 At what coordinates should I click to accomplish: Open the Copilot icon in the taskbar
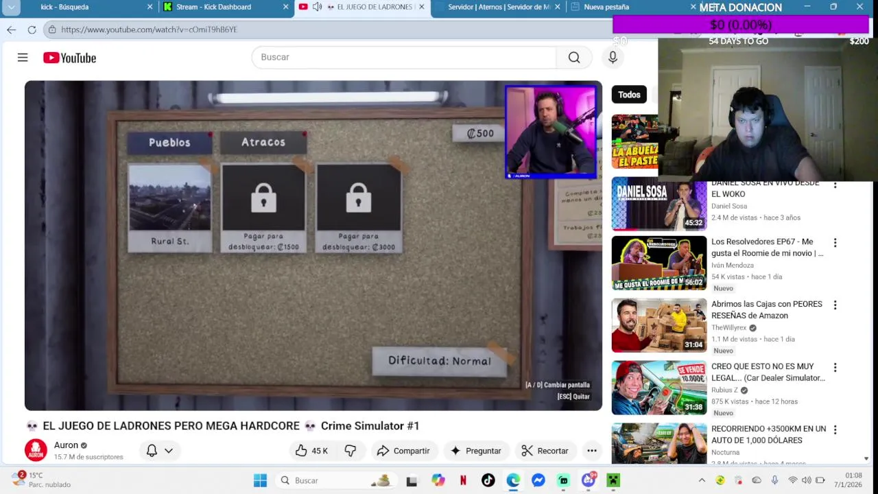coord(438,480)
